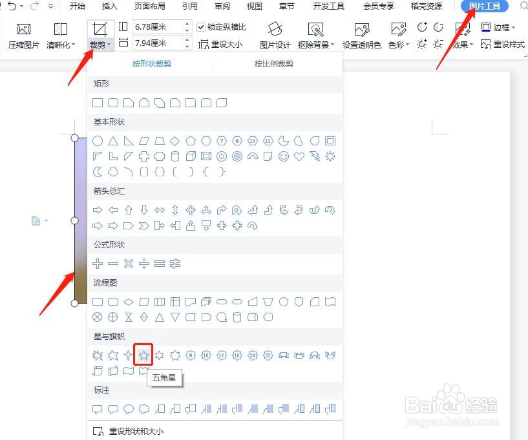Select the cloud shape
This screenshot has width=528, height=440.
(113, 172)
